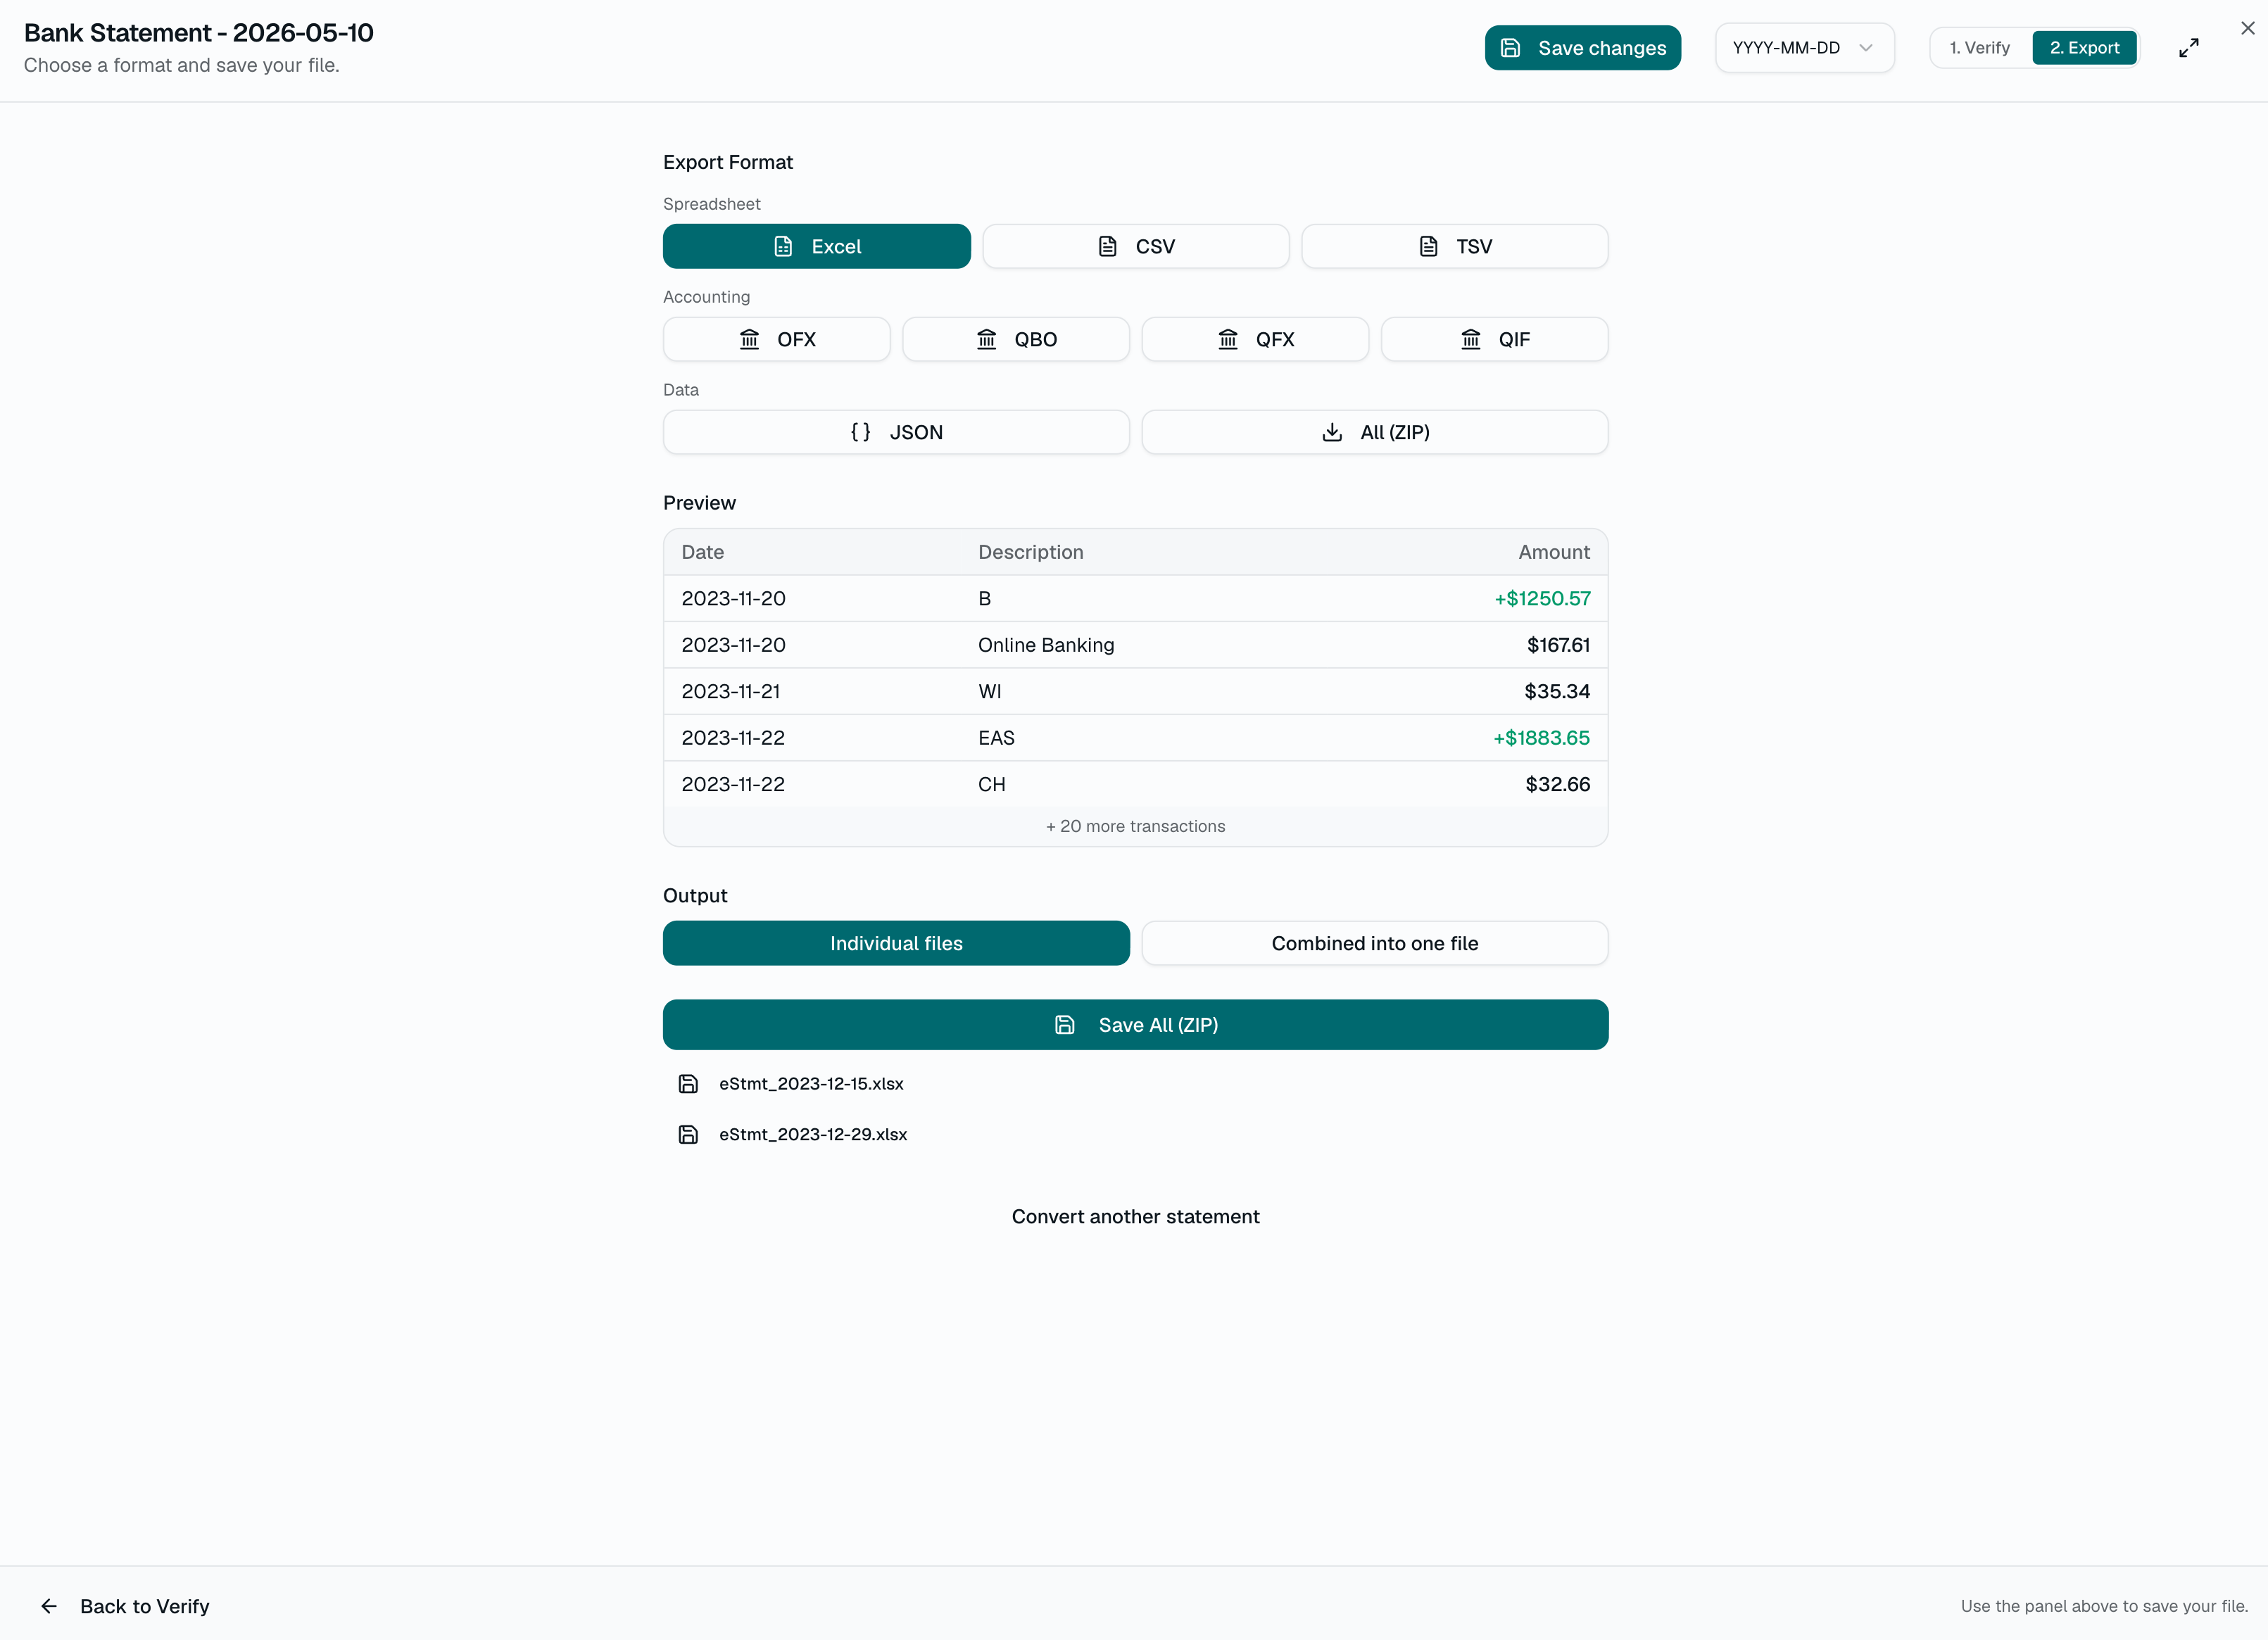This screenshot has width=2268, height=1640.
Task: Close the export dialog with the X
Action: click(2248, 28)
